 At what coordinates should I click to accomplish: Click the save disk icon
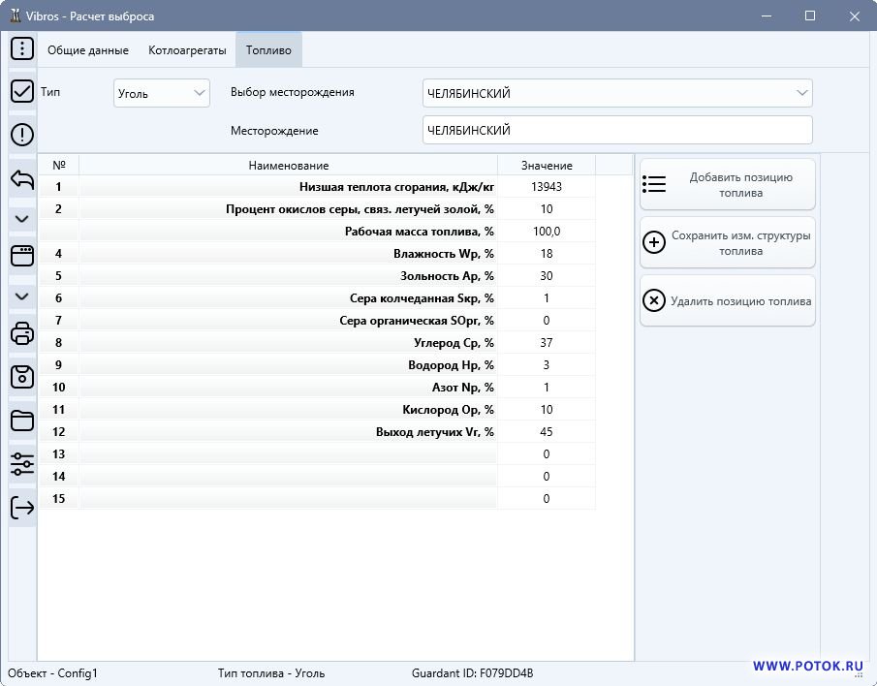pos(22,377)
